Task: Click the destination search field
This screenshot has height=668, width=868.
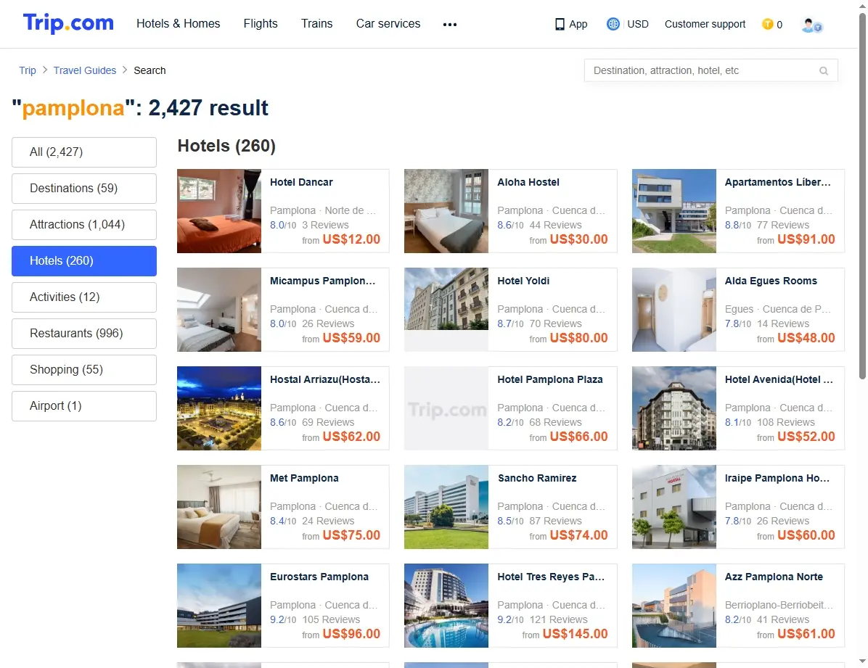Action: [x=711, y=70]
